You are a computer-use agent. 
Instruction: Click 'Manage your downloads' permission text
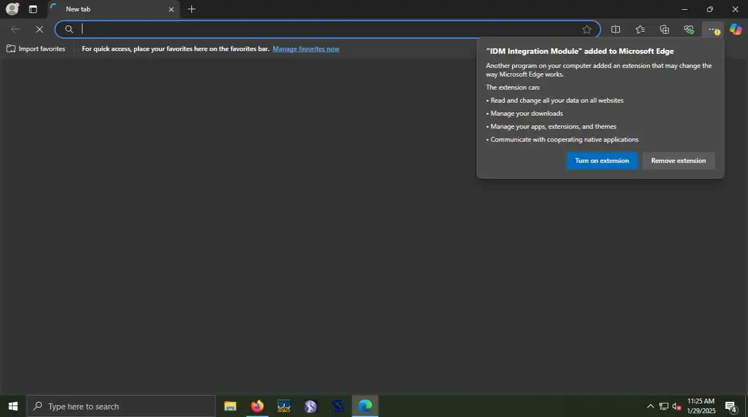click(527, 113)
